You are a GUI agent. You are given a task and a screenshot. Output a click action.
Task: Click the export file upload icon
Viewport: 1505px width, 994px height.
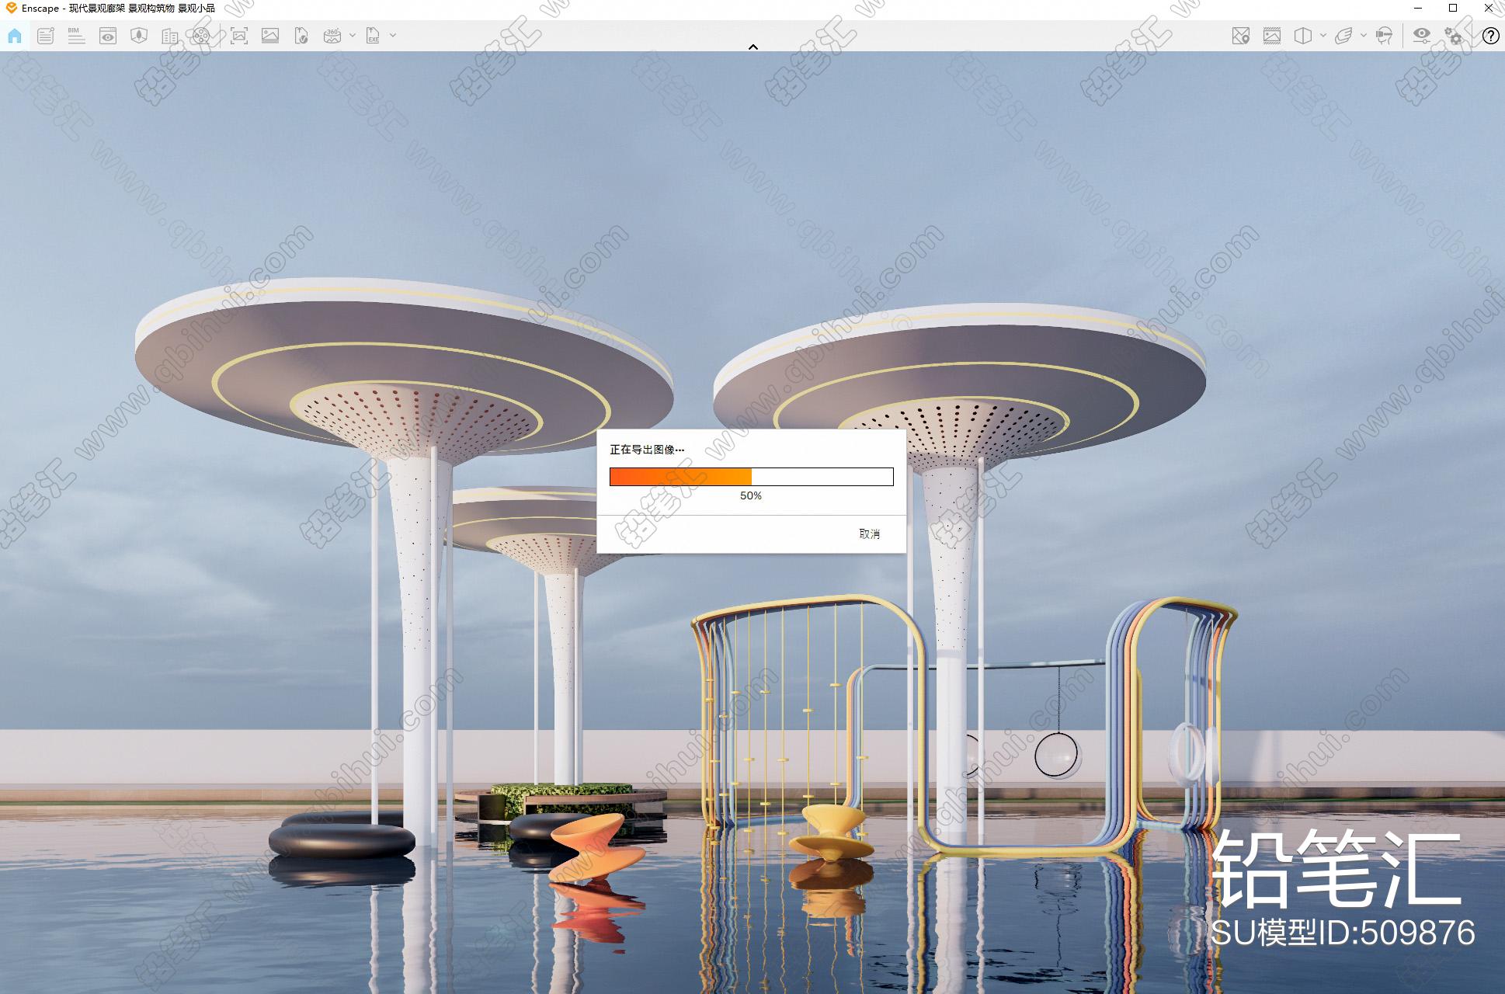click(301, 36)
